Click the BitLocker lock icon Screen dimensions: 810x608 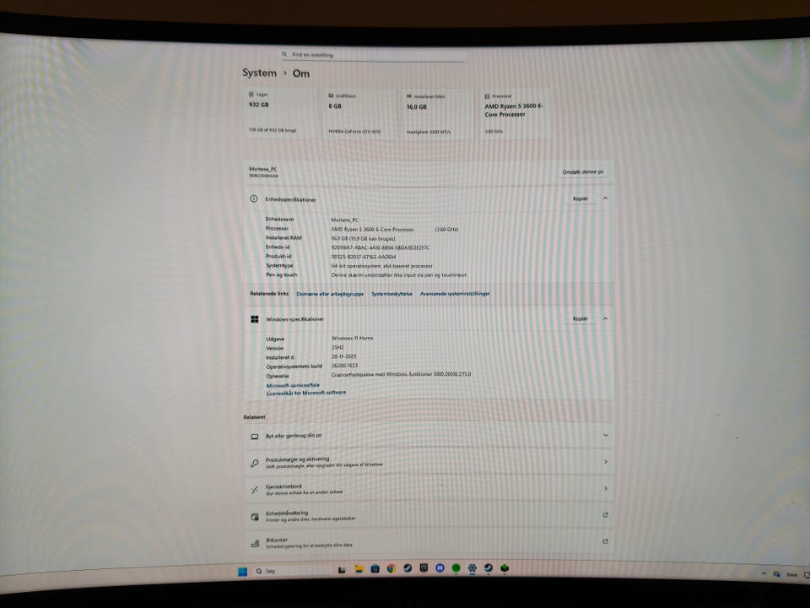coord(255,543)
